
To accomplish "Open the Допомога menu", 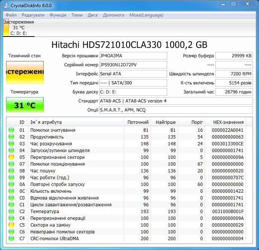I will coord(113,15).
